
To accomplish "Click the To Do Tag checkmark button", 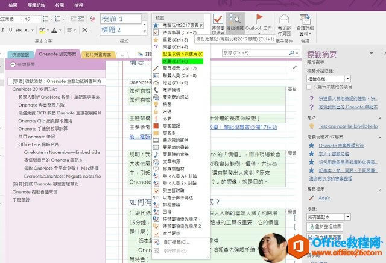I will click(218, 23).
